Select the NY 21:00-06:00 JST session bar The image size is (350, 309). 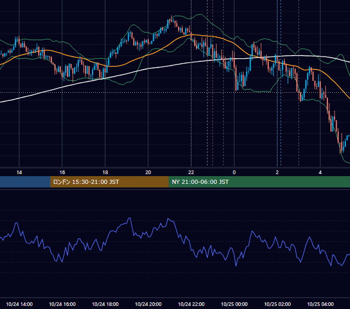click(259, 182)
